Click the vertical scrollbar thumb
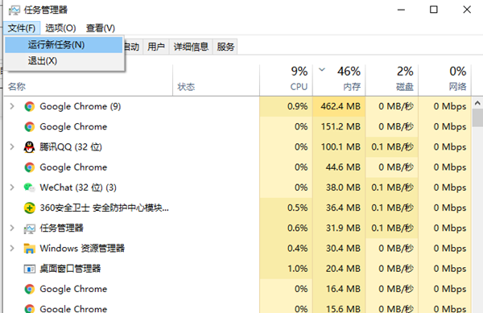 pos(477,117)
